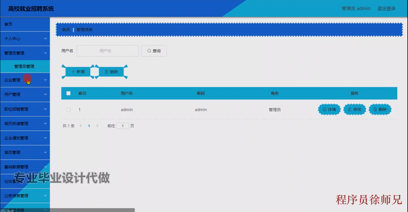Screen dimensions: 408x212
Task: Click the trash icon on row 删除 button
Action: (375, 109)
